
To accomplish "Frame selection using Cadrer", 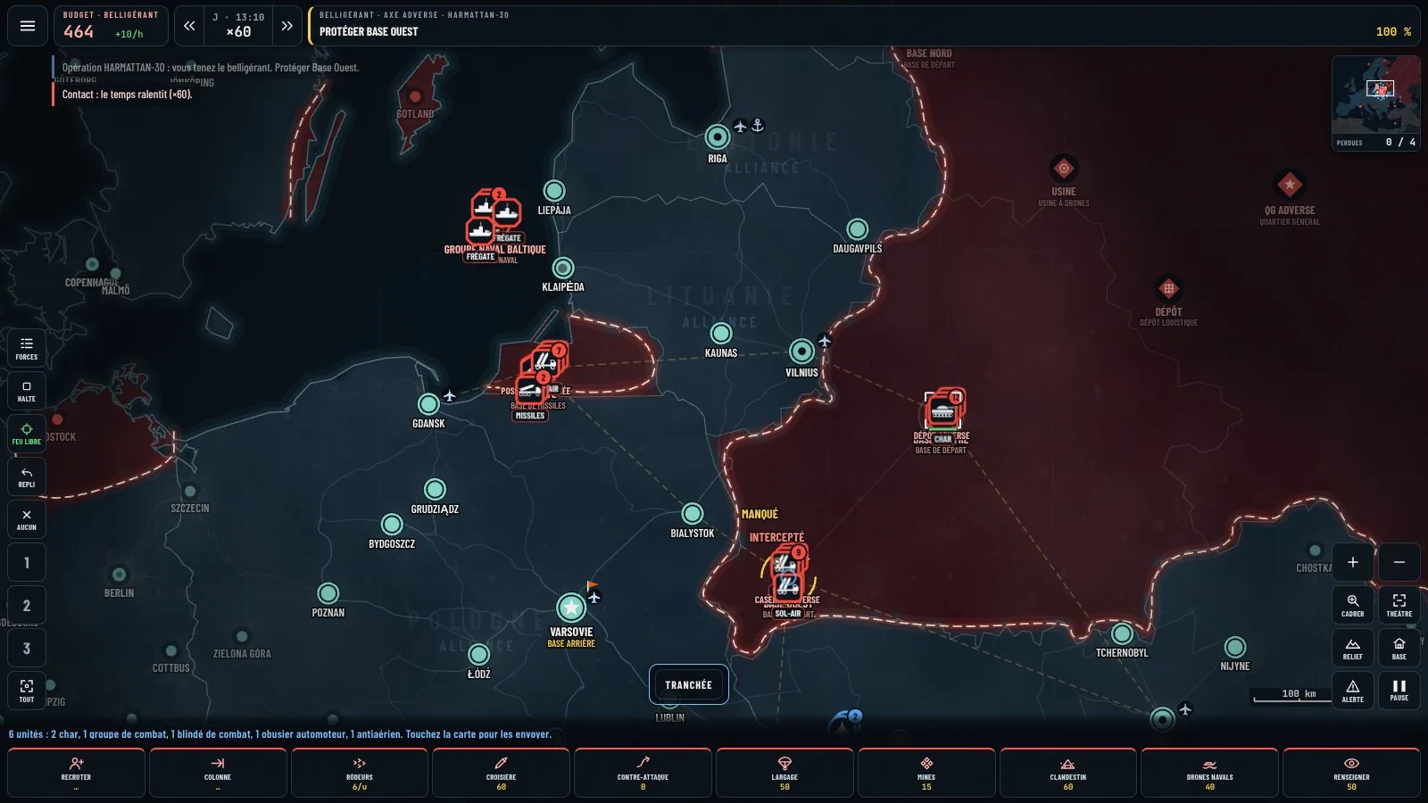I will point(1353,605).
